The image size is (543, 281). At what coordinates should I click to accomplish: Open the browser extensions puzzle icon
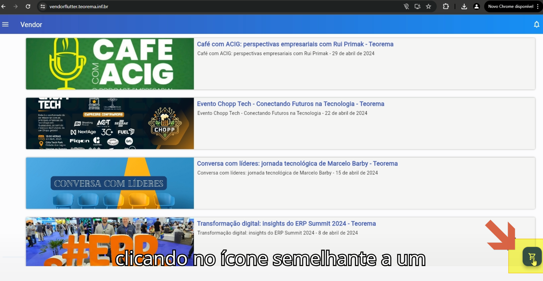click(x=446, y=6)
